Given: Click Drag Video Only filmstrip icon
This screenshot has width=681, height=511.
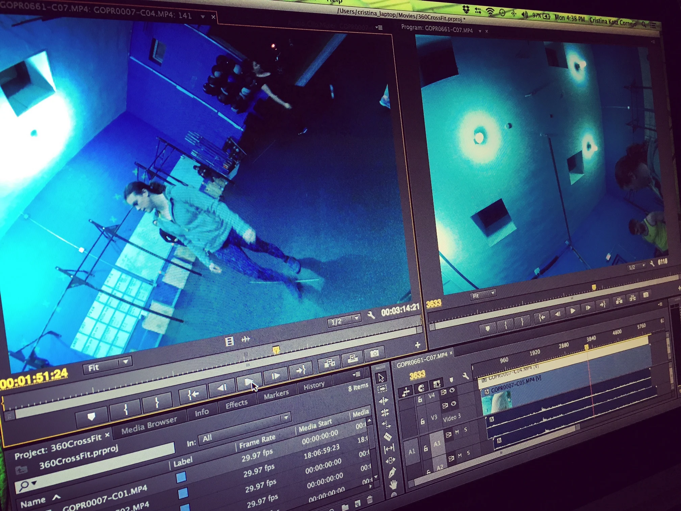Looking at the screenshot, I should coord(229,341).
